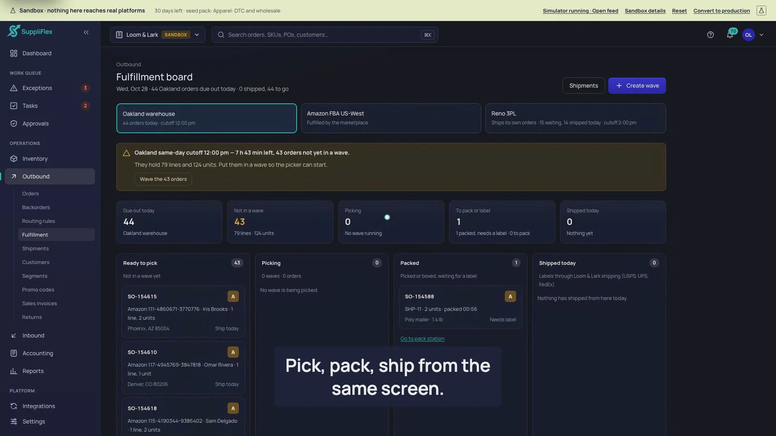Screen dimensions: 776x436
Task: Open Inbound section in sidebar
Action: point(50,335)
